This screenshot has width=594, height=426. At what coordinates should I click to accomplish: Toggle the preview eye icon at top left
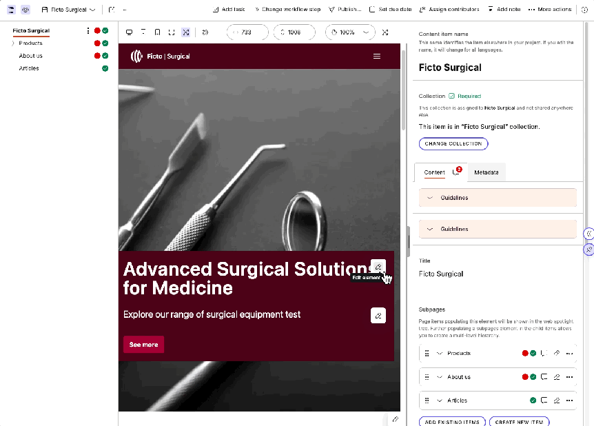point(25,10)
